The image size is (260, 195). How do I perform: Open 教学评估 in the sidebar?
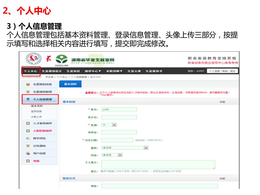tap(39, 138)
